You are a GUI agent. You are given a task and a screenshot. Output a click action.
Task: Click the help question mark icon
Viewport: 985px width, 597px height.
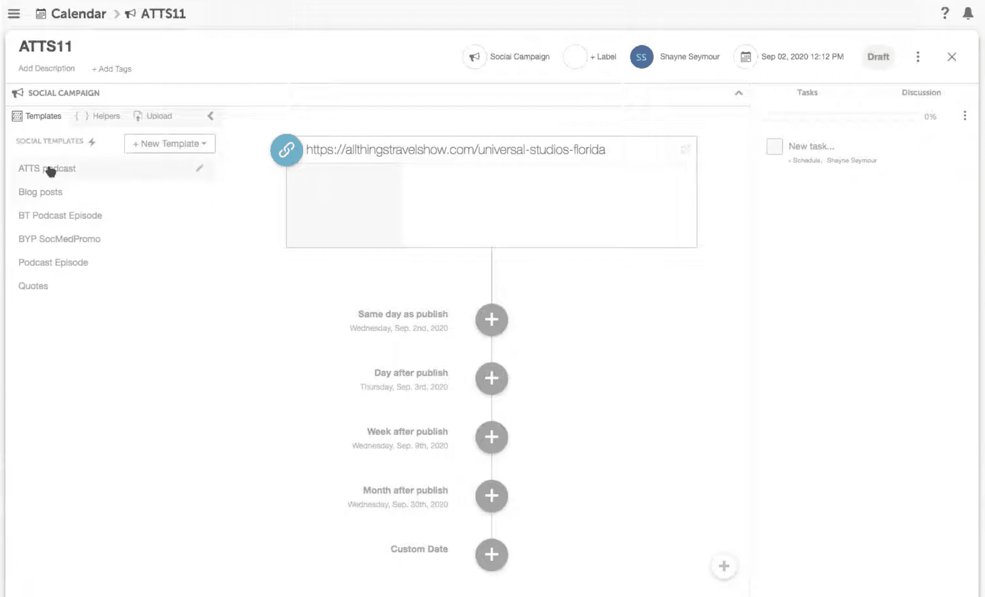click(945, 14)
